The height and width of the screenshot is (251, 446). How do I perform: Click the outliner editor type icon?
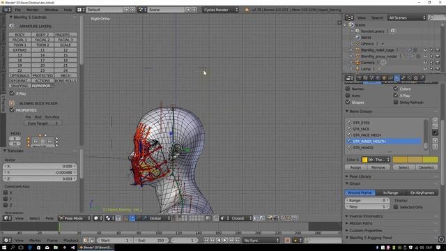tap(349, 17)
